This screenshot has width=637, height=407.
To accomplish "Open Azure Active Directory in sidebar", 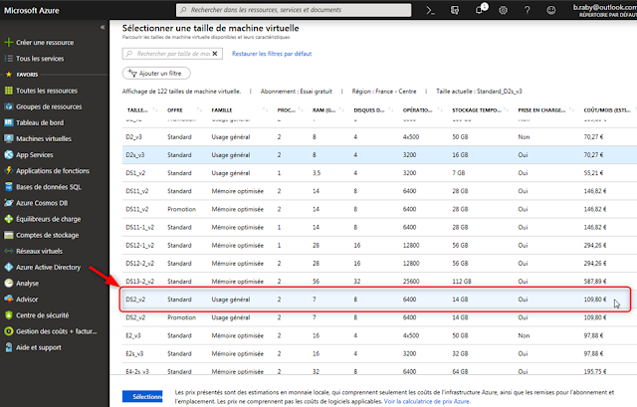I will tap(49, 267).
